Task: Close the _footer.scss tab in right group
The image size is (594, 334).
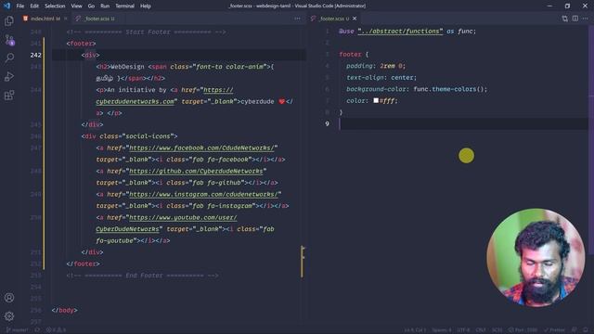Action: [355, 19]
